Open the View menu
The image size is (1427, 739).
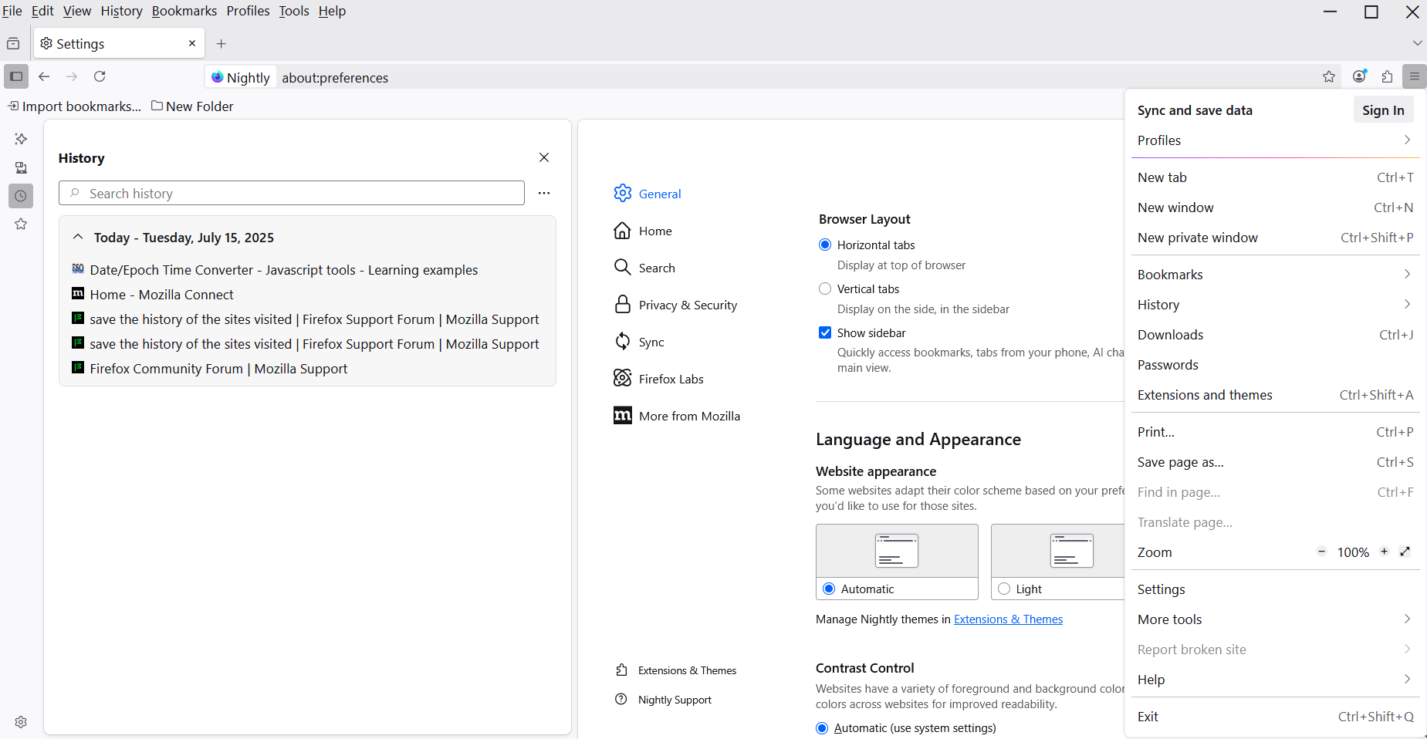77,11
